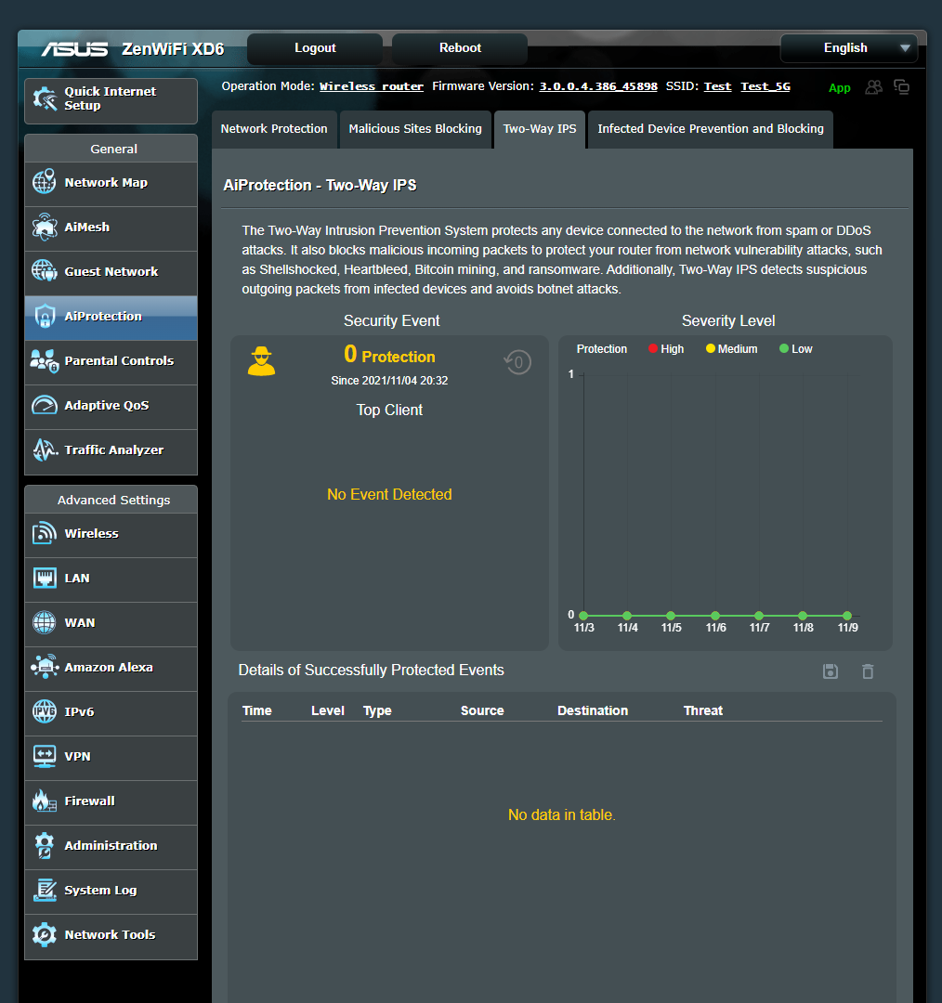942x1003 pixels.
Task: Switch to Malicious Sites Blocking tab
Action: click(x=415, y=129)
